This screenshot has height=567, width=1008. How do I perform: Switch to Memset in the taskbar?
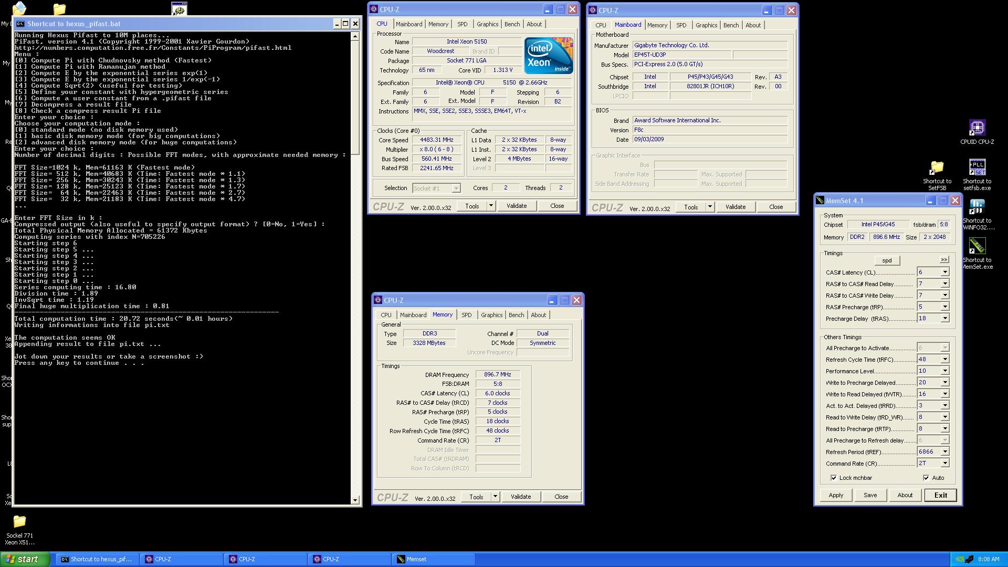point(434,559)
